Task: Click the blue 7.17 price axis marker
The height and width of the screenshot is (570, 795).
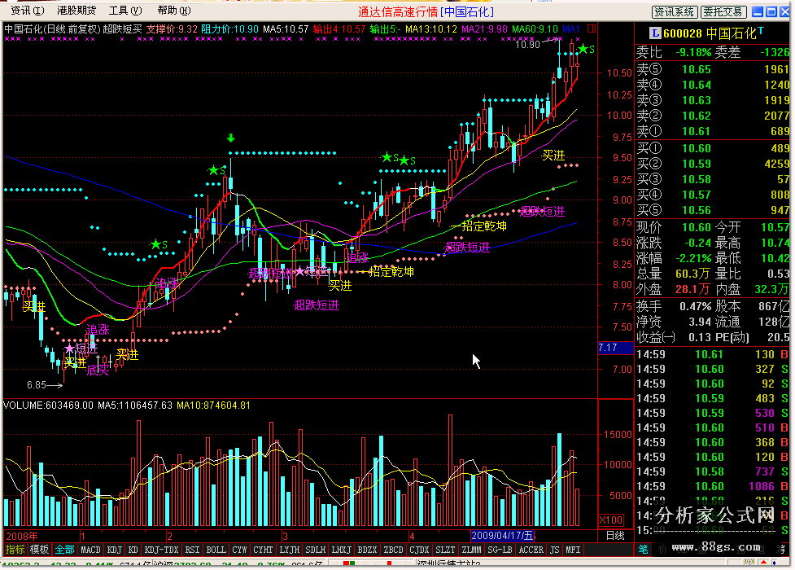Action: (x=615, y=348)
